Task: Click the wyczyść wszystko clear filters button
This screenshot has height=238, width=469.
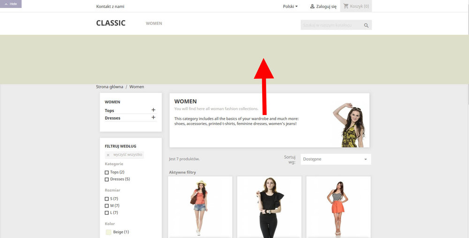Action: [124, 155]
